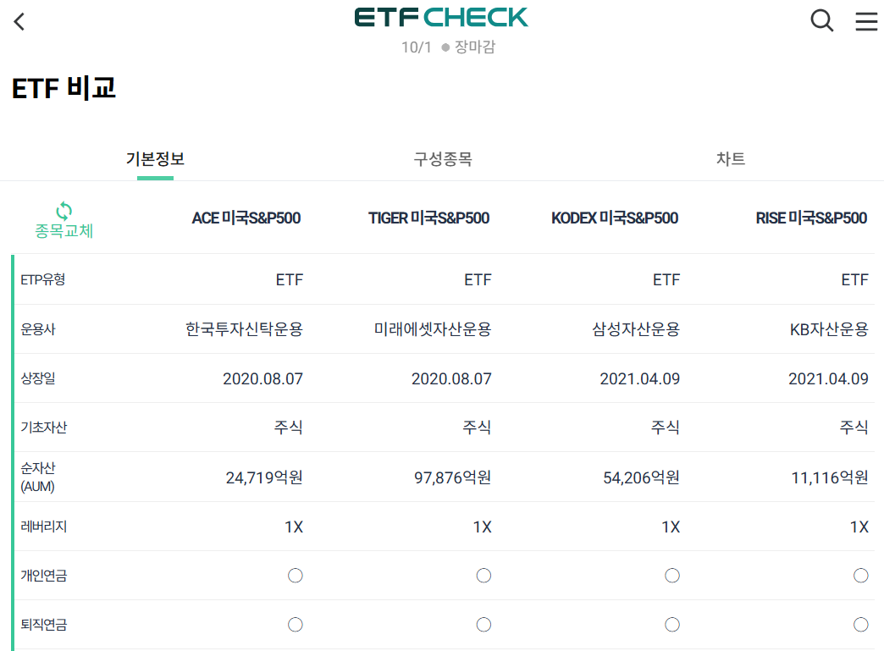884x651 pixels.
Task: Click the TIGER 미국S&P500 column header
Action: pyautogui.click(x=428, y=218)
